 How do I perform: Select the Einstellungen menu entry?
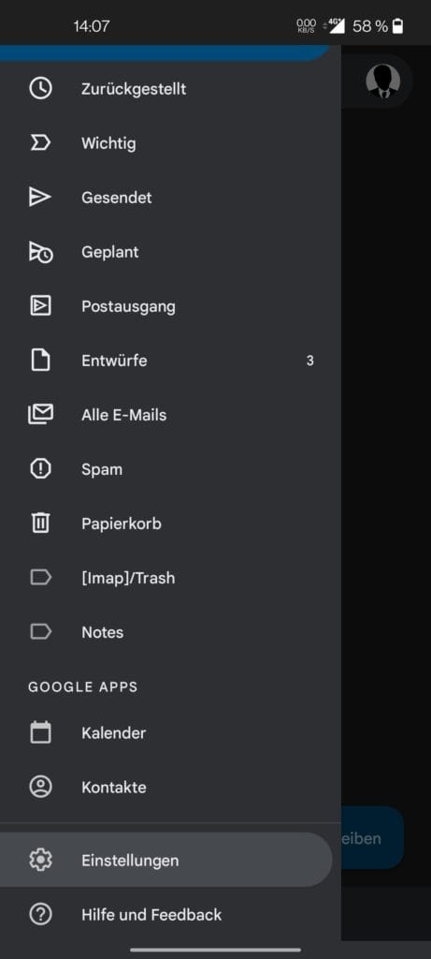tap(166, 860)
